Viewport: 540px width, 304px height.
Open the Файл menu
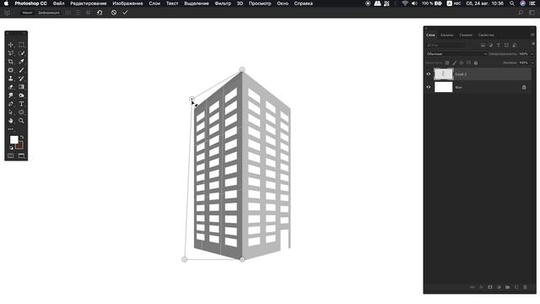pyautogui.click(x=58, y=3)
